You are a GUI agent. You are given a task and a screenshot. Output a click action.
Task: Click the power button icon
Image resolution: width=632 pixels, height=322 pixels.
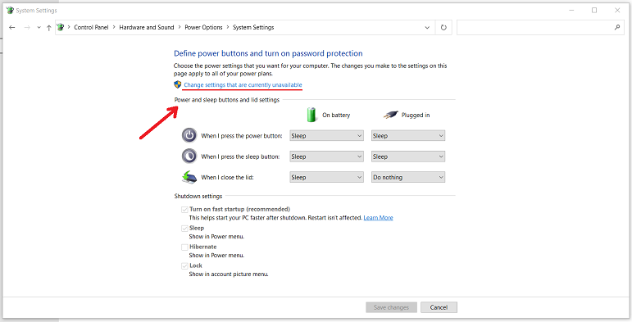189,135
